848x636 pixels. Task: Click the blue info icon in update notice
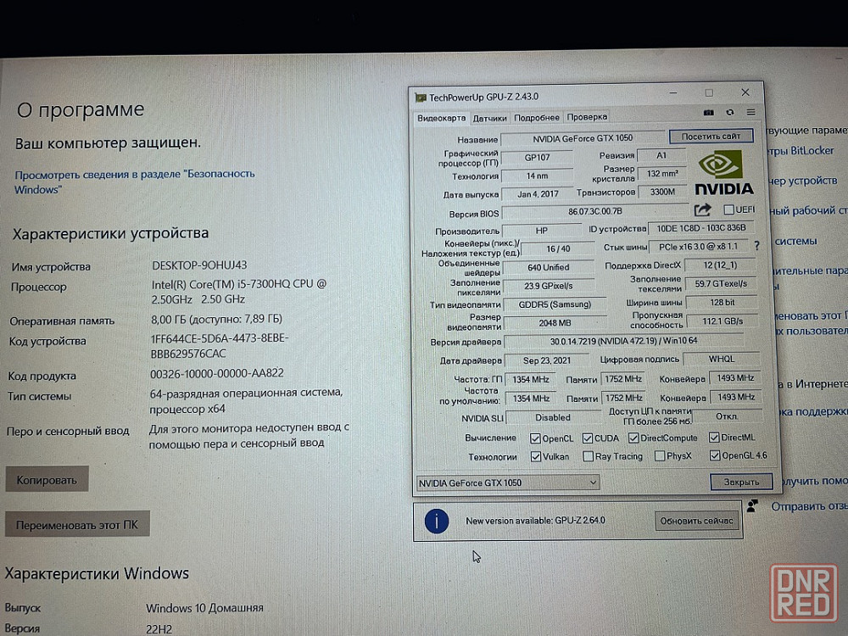(437, 522)
